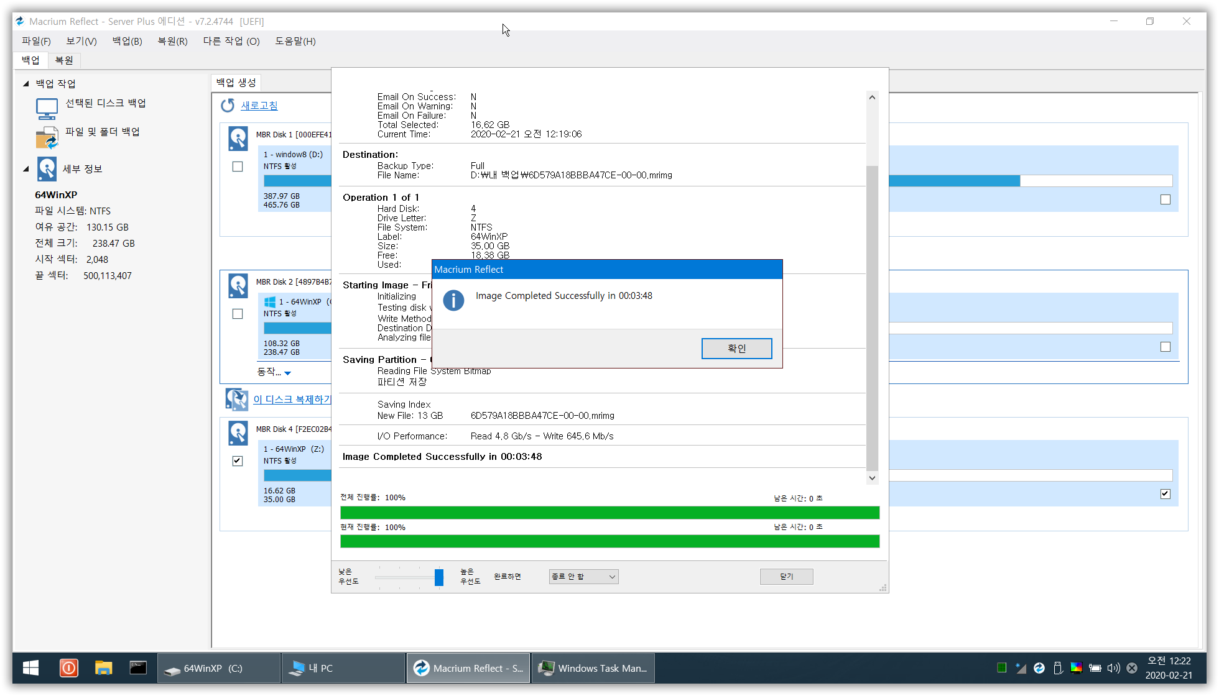Click the details info disk icon
The height and width of the screenshot is (696, 1219).
47,169
